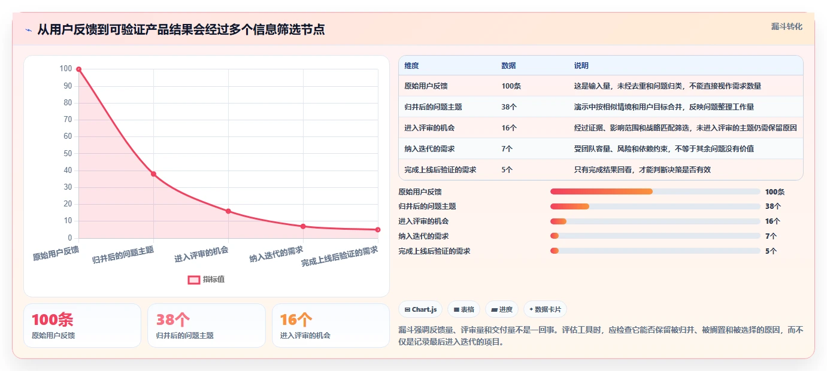Click the 指标值 legend label
This screenshot has width=827, height=371.
click(x=214, y=279)
